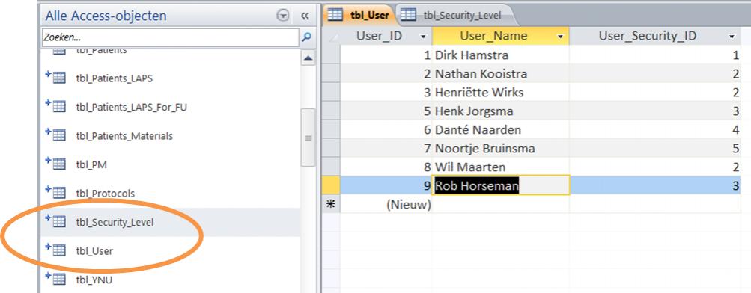Image resolution: width=751 pixels, height=293 pixels.
Task: Select tbl_User in navigation list
Action: [x=94, y=251]
